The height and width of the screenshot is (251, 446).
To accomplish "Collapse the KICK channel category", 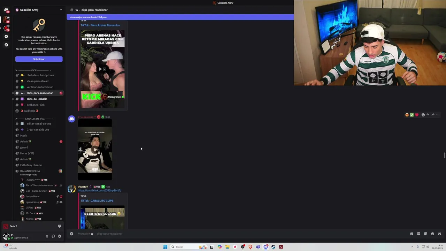I will click(x=33, y=70).
